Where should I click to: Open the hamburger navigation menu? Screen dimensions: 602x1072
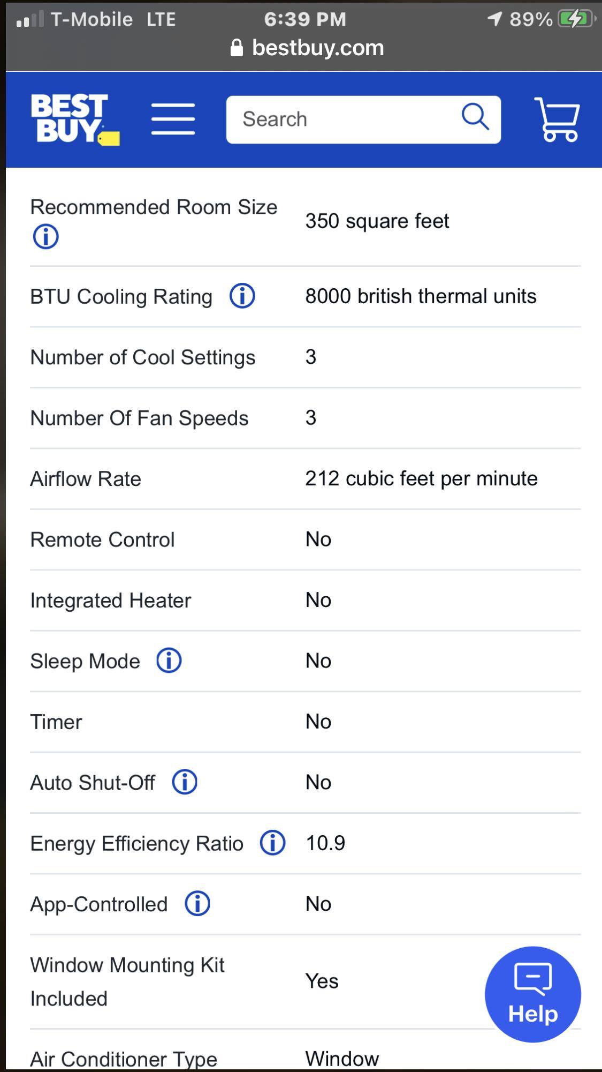[x=173, y=119]
